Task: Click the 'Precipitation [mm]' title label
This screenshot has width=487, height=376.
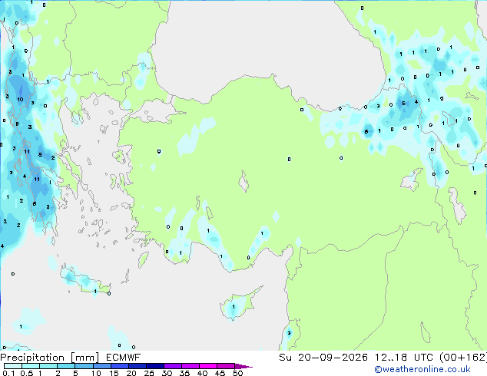Action: [x=49, y=358]
